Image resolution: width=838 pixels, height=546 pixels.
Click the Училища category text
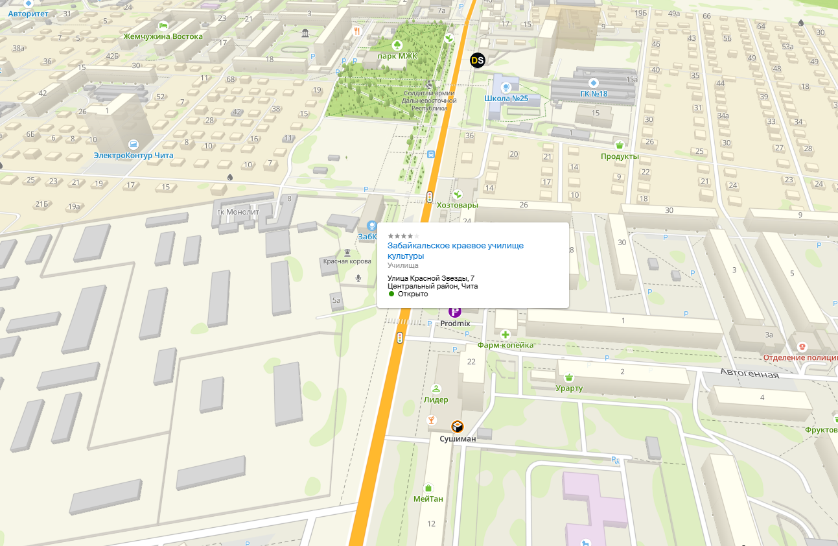[x=403, y=265]
